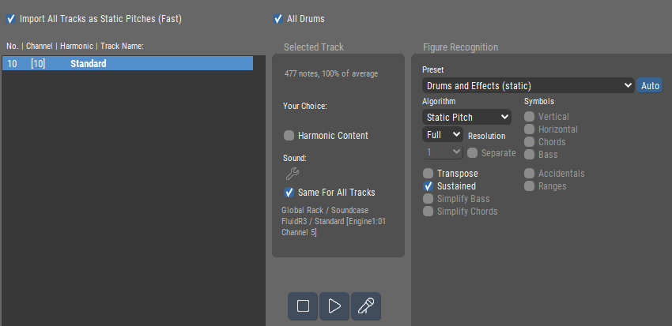Expand the Algorithm Static Pitch dropdown
Viewport: 672px width, 326px height.
click(x=466, y=117)
